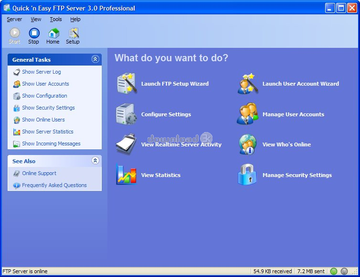The width and height of the screenshot is (360, 277).
Task: Click the Manage Security Settings text
Action: [297, 175]
